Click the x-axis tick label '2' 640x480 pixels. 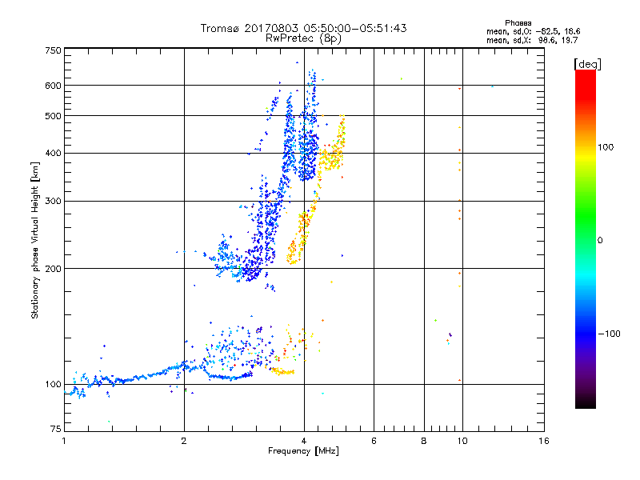tap(184, 441)
